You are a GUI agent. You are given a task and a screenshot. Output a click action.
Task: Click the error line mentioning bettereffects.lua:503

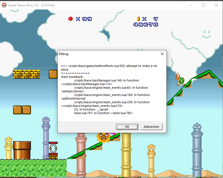coord(109,68)
